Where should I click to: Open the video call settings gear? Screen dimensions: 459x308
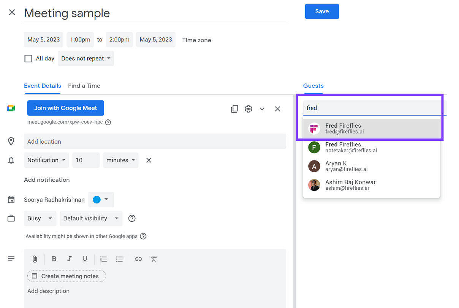click(x=248, y=109)
